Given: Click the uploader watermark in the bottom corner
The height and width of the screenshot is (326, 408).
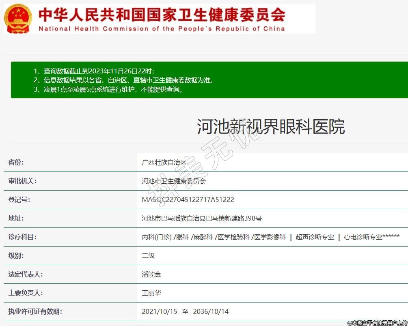Looking at the screenshot, I should point(377,323).
